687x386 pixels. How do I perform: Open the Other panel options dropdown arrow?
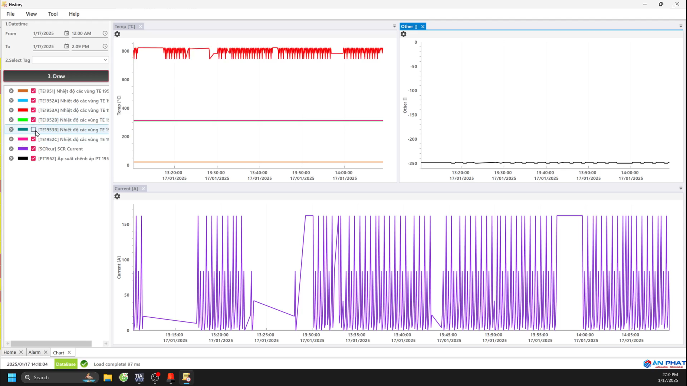pos(681,26)
